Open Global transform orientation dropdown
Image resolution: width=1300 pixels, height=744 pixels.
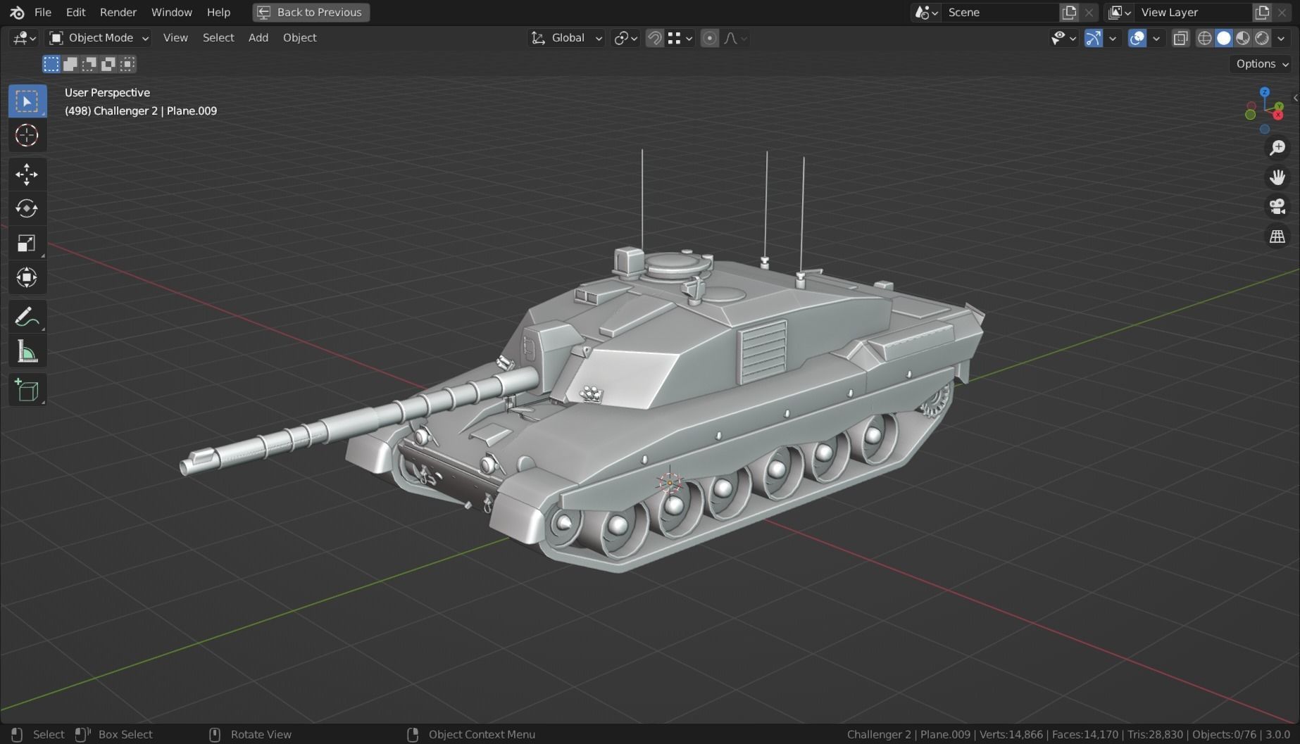[566, 38]
